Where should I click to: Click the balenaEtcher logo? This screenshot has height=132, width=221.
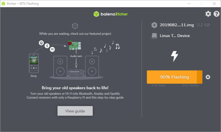(x=110, y=14)
